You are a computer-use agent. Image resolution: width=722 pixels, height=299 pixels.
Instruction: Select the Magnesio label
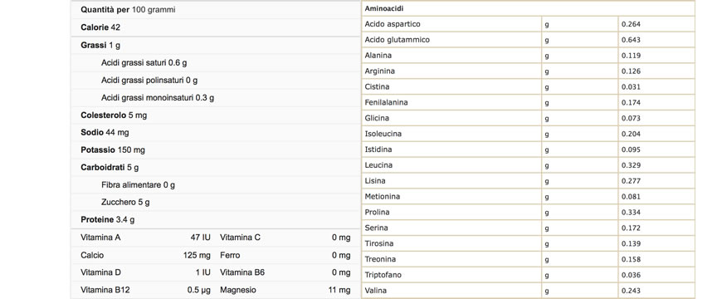[238, 290]
